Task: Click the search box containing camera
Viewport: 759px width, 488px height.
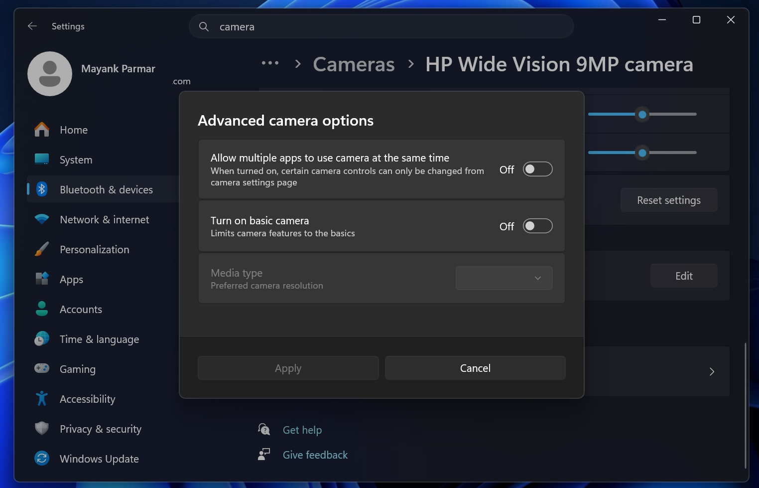Action: pyautogui.click(x=381, y=26)
